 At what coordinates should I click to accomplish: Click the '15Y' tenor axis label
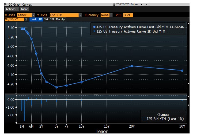point(107,126)
